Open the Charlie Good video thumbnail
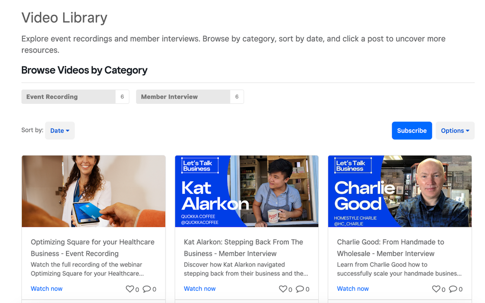Screen dimensions: 485x303 [x=400, y=191]
